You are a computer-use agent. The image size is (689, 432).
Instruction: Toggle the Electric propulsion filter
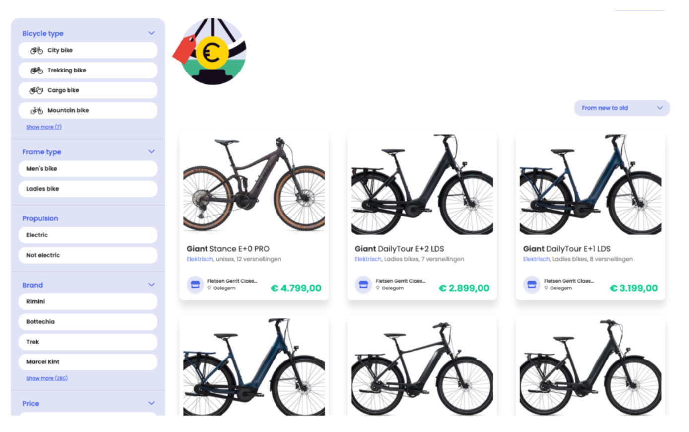pos(88,235)
